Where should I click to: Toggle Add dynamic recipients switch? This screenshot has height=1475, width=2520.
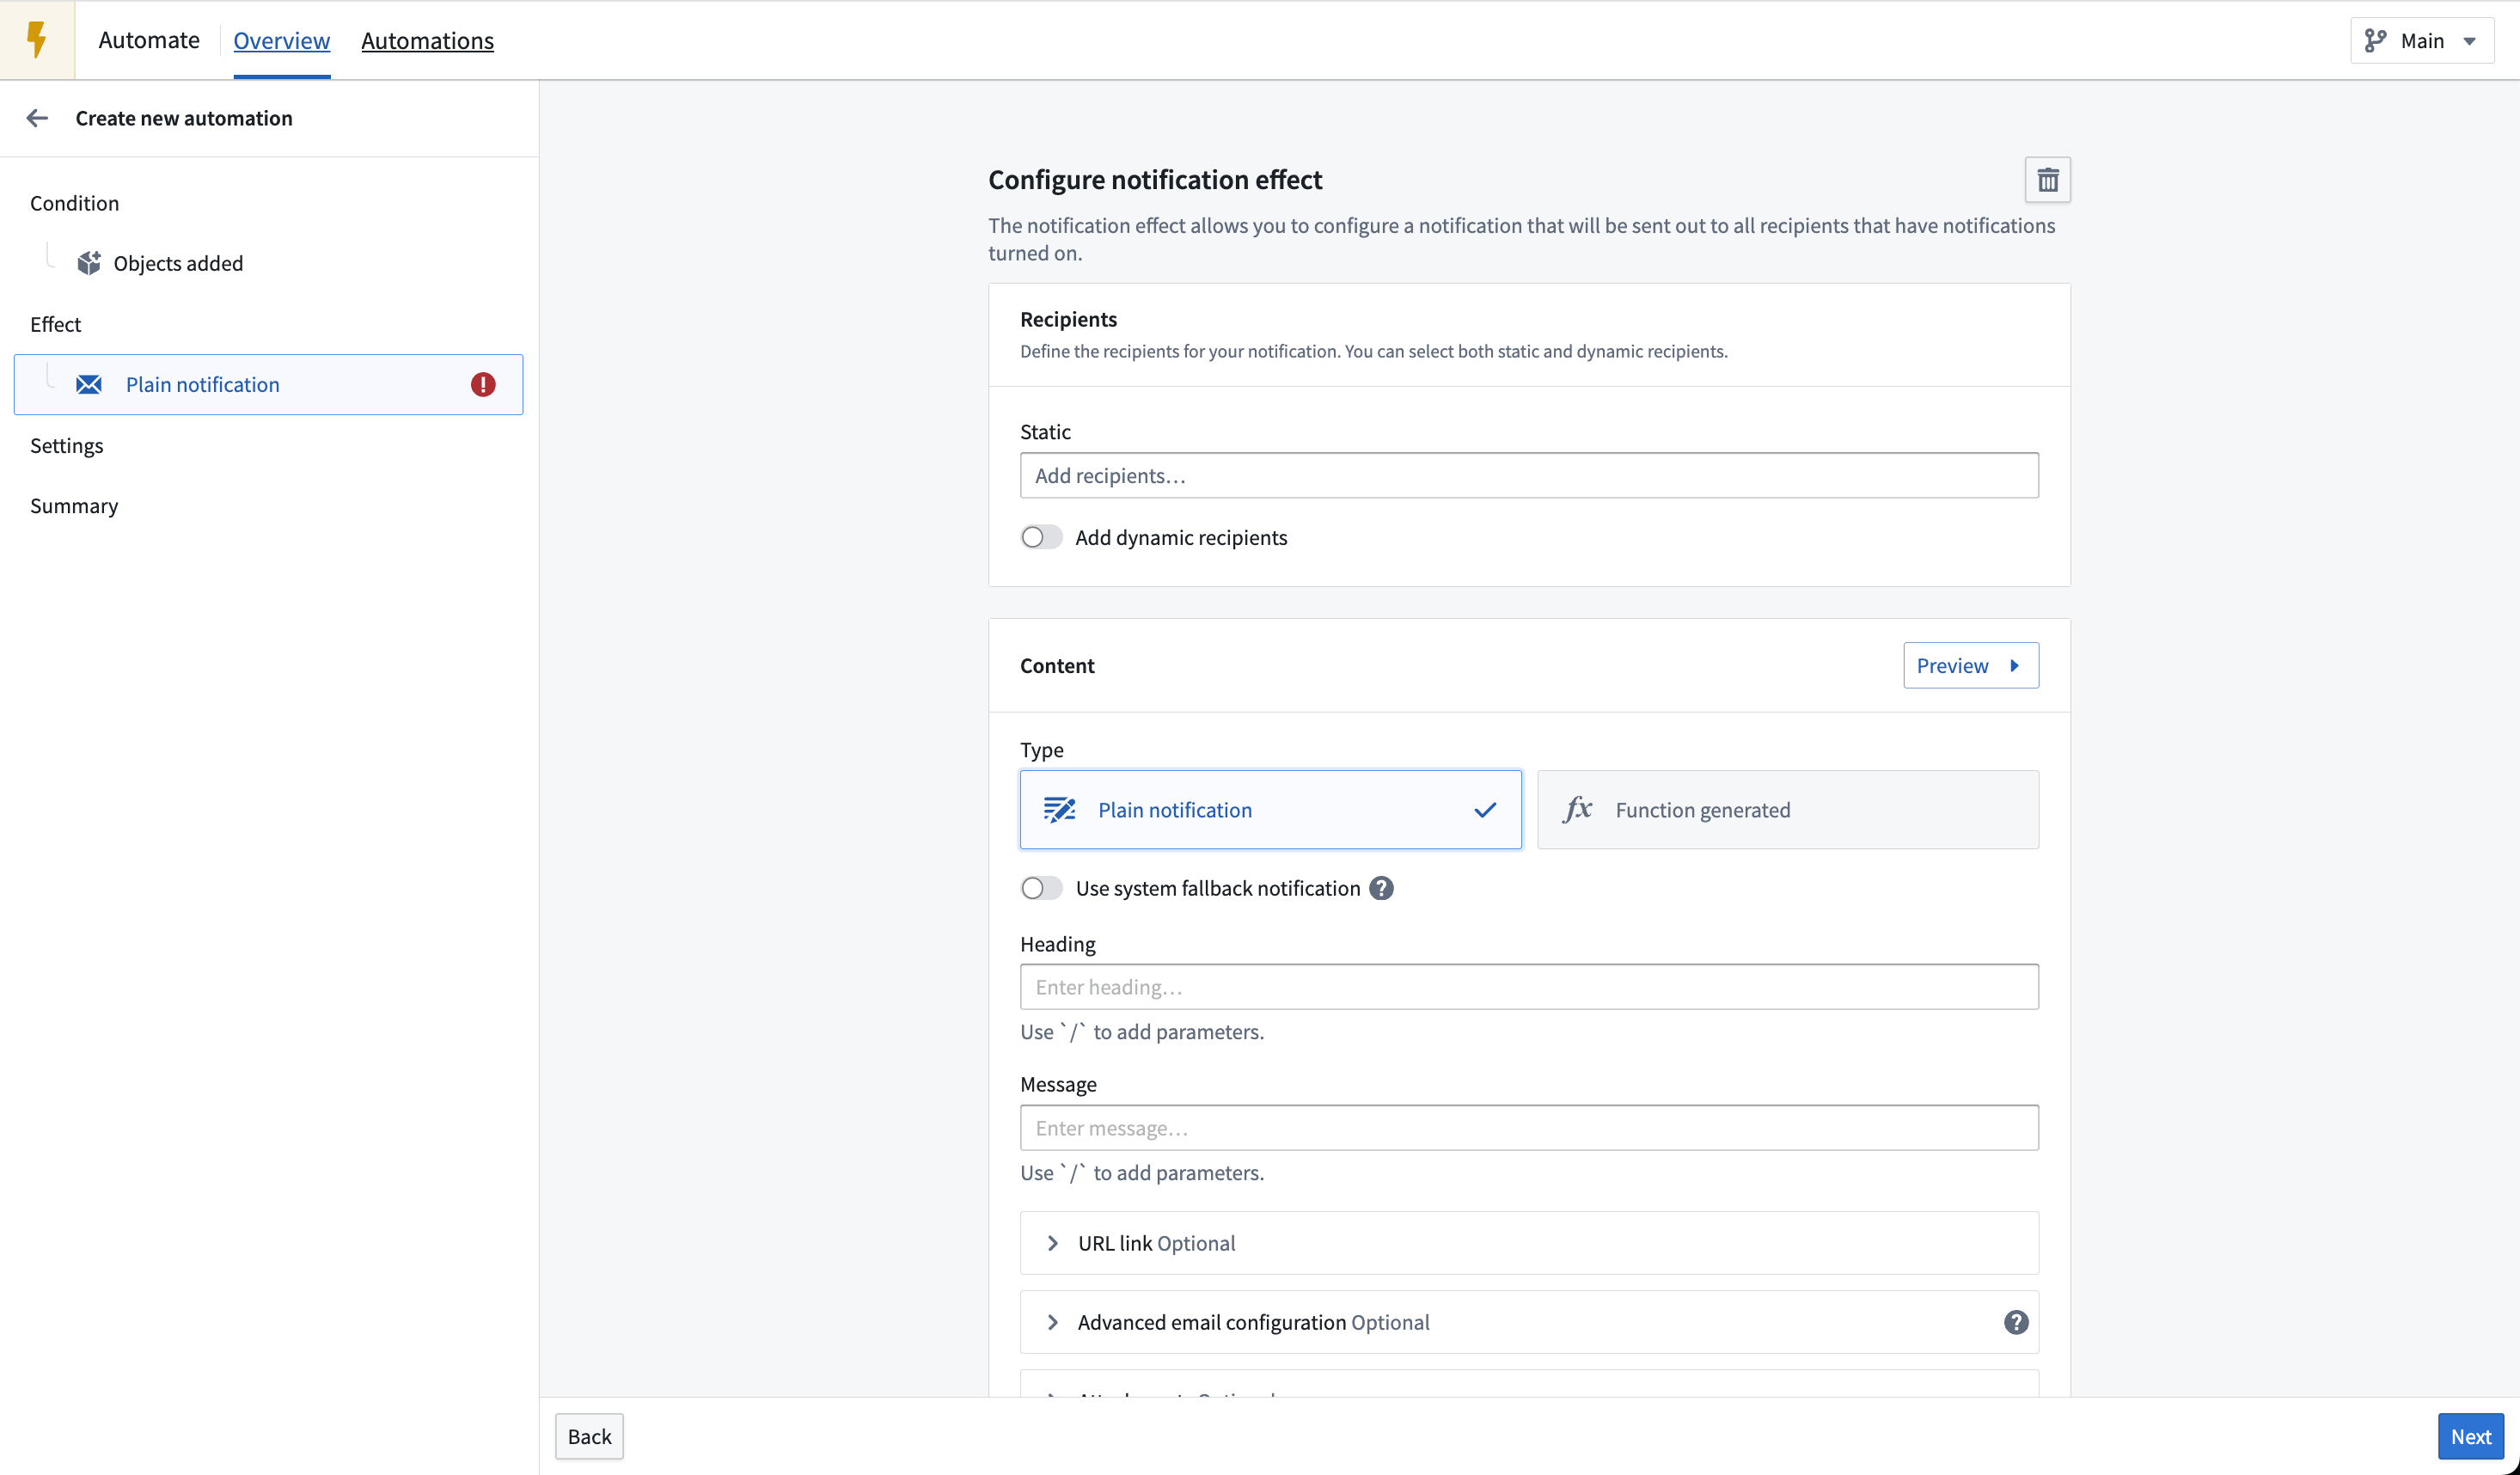click(x=1041, y=537)
